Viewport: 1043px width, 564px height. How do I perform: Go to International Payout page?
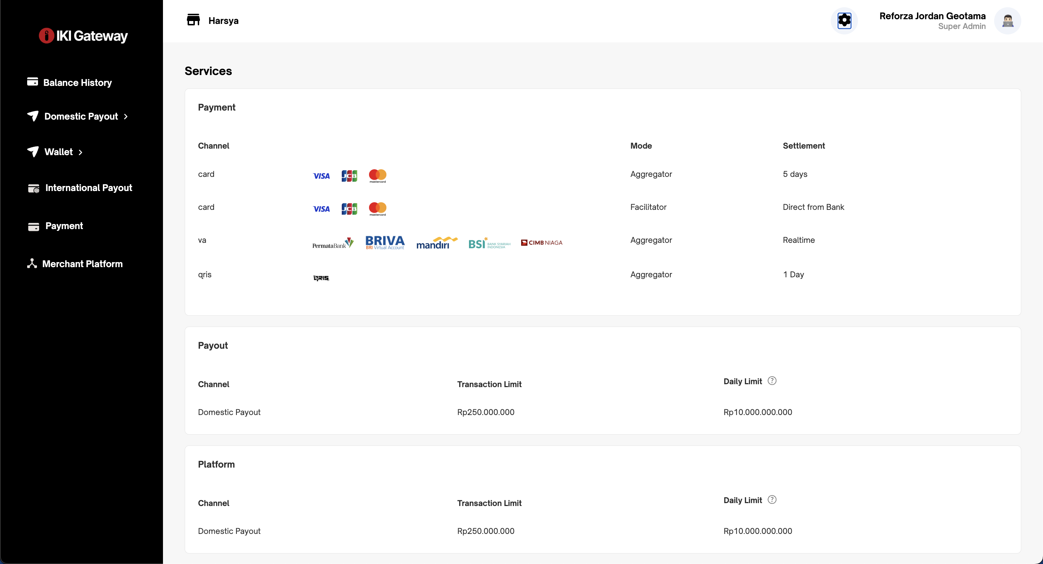pyautogui.click(x=88, y=188)
